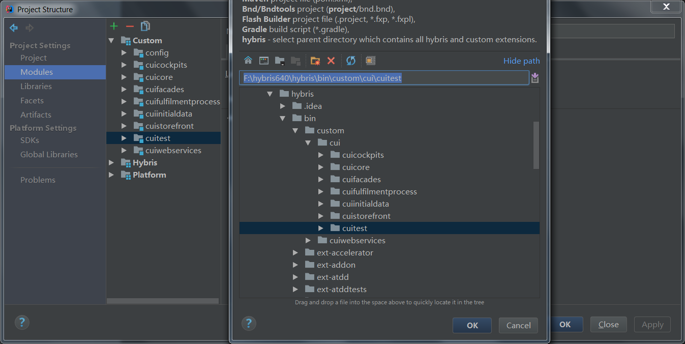Open Artifacts settings section
The image size is (685, 344).
point(36,115)
